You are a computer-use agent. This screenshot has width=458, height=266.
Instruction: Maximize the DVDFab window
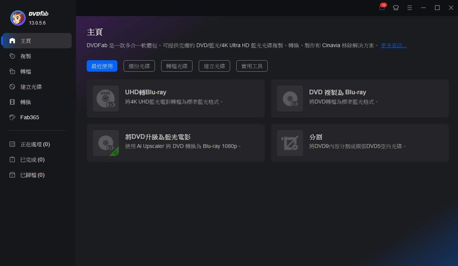tap(437, 8)
